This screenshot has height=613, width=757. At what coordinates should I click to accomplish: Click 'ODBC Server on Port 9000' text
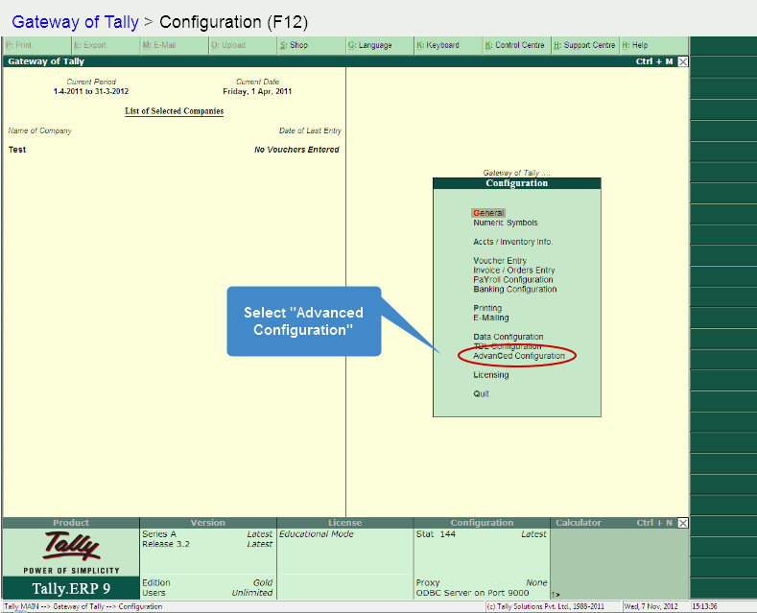(x=472, y=593)
